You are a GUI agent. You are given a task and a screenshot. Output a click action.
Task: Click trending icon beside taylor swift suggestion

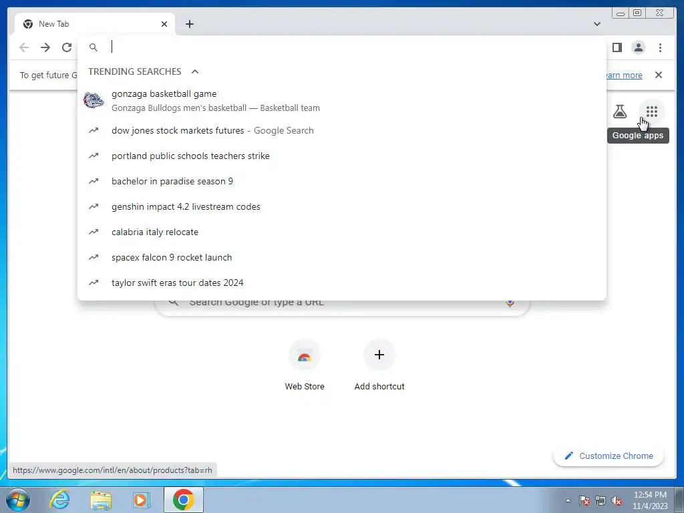94,283
